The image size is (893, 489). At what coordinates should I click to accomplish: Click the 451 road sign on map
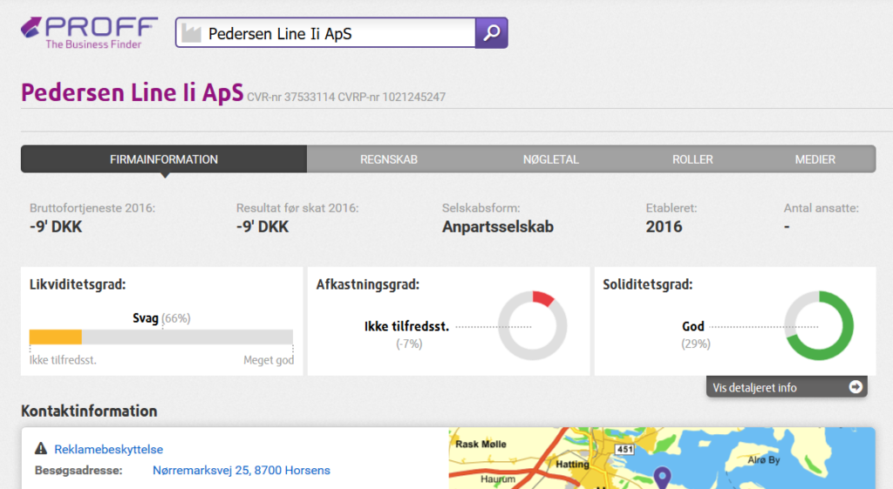[x=624, y=449]
